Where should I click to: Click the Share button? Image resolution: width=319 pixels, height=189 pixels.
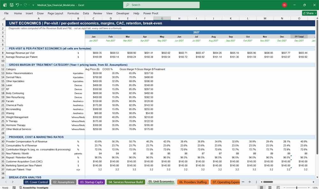309,13
